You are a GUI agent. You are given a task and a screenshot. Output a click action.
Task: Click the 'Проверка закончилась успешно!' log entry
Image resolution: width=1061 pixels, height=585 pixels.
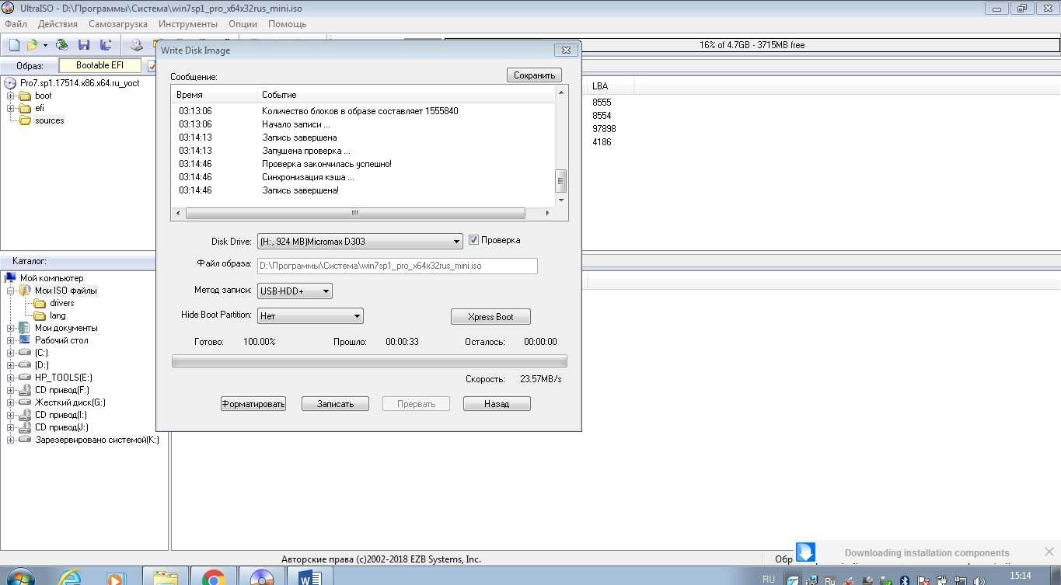coord(326,164)
